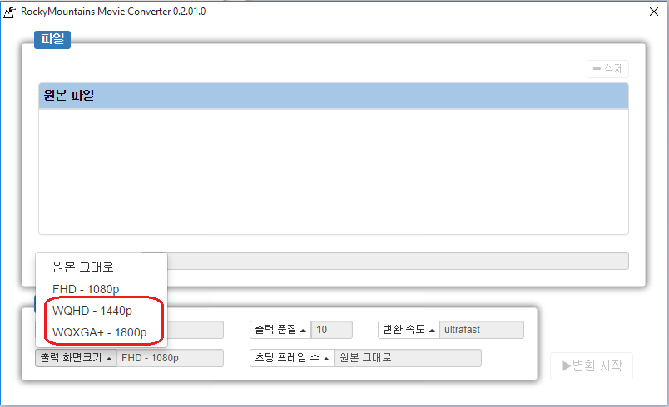Select 원본 그대로 from the resolution menu
Image resolution: width=669 pixels, height=407 pixels.
pyautogui.click(x=82, y=267)
